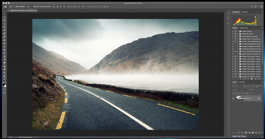Expand the Uplift EPIC SKIES action set

tap(238, 34)
